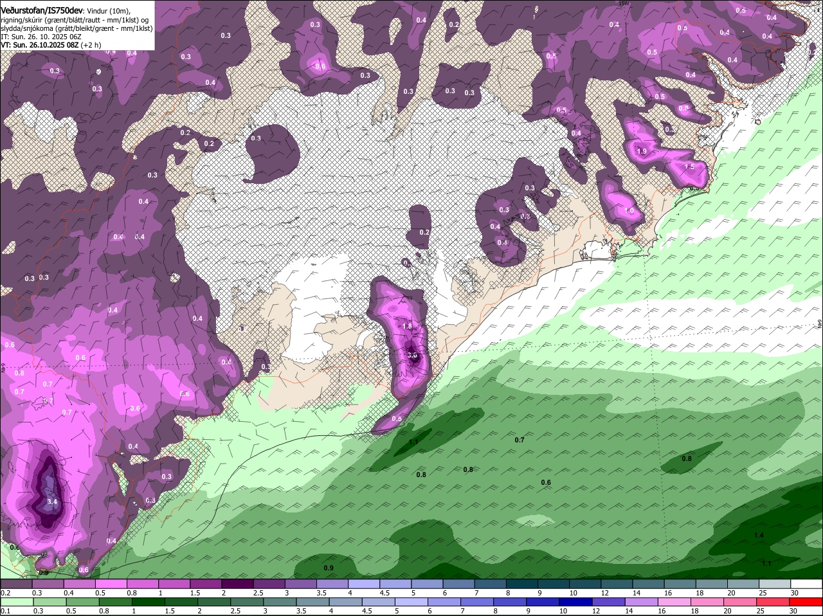The image size is (823, 616).
Task: Click the 1.4 rain value over the sea
Action: pyautogui.click(x=759, y=535)
